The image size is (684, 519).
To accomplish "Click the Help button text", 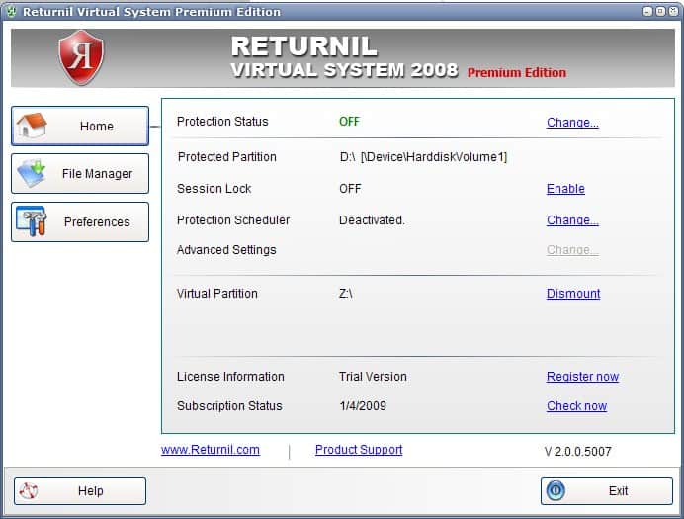I will pyautogui.click(x=91, y=491).
